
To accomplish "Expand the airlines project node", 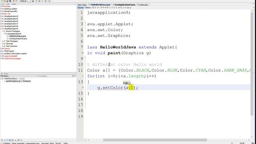I will 1,6.
